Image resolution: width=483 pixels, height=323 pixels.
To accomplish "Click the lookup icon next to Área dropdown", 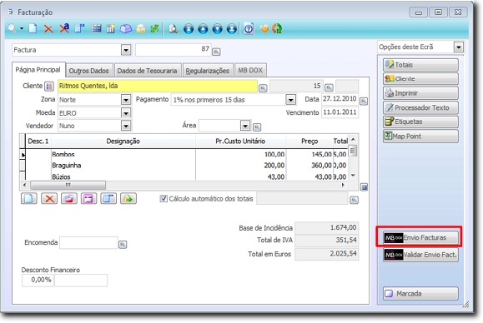I will [x=257, y=127].
